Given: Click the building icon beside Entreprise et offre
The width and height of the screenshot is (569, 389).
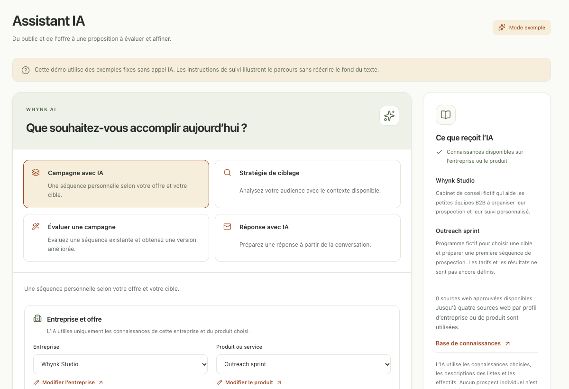Looking at the screenshot, I should click(x=37, y=319).
